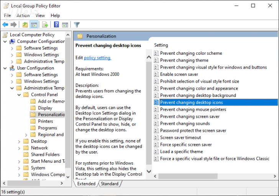Expand the Network tree node
Image resolution: width=279 pixels, height=196 pixels.
[x=19, y=148]
